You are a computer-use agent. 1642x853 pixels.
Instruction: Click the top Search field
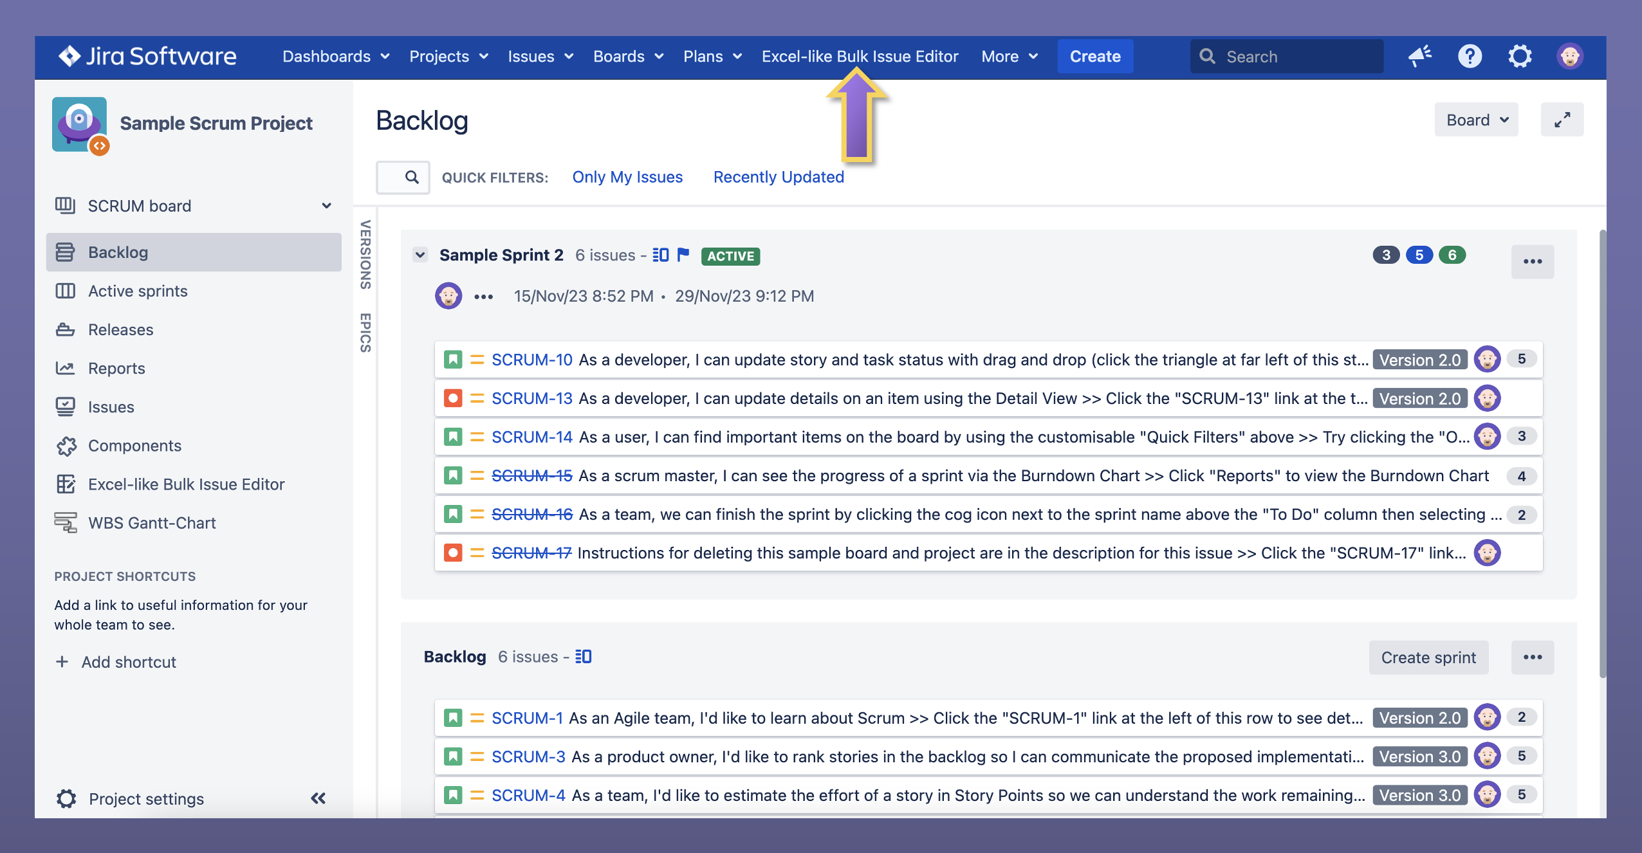pos(1287,57)
